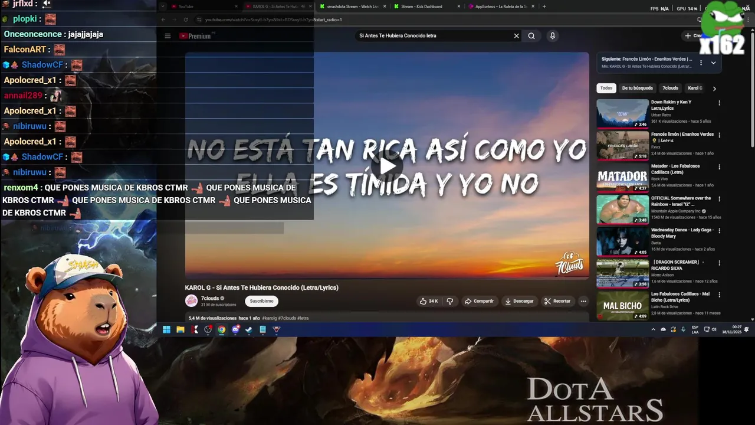This screenshot has width=755, height=425.
Task: Open Down Rakim y Ken Y thumbnail
Action: tap(622, 113)
